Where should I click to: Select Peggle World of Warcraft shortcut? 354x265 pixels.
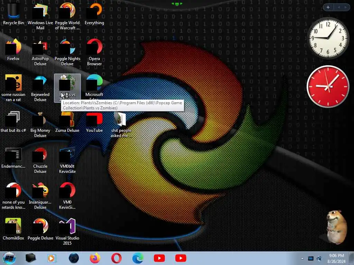tap(67, 17)
